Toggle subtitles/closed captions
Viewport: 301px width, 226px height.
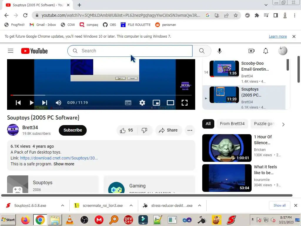(x=128, y=103)
